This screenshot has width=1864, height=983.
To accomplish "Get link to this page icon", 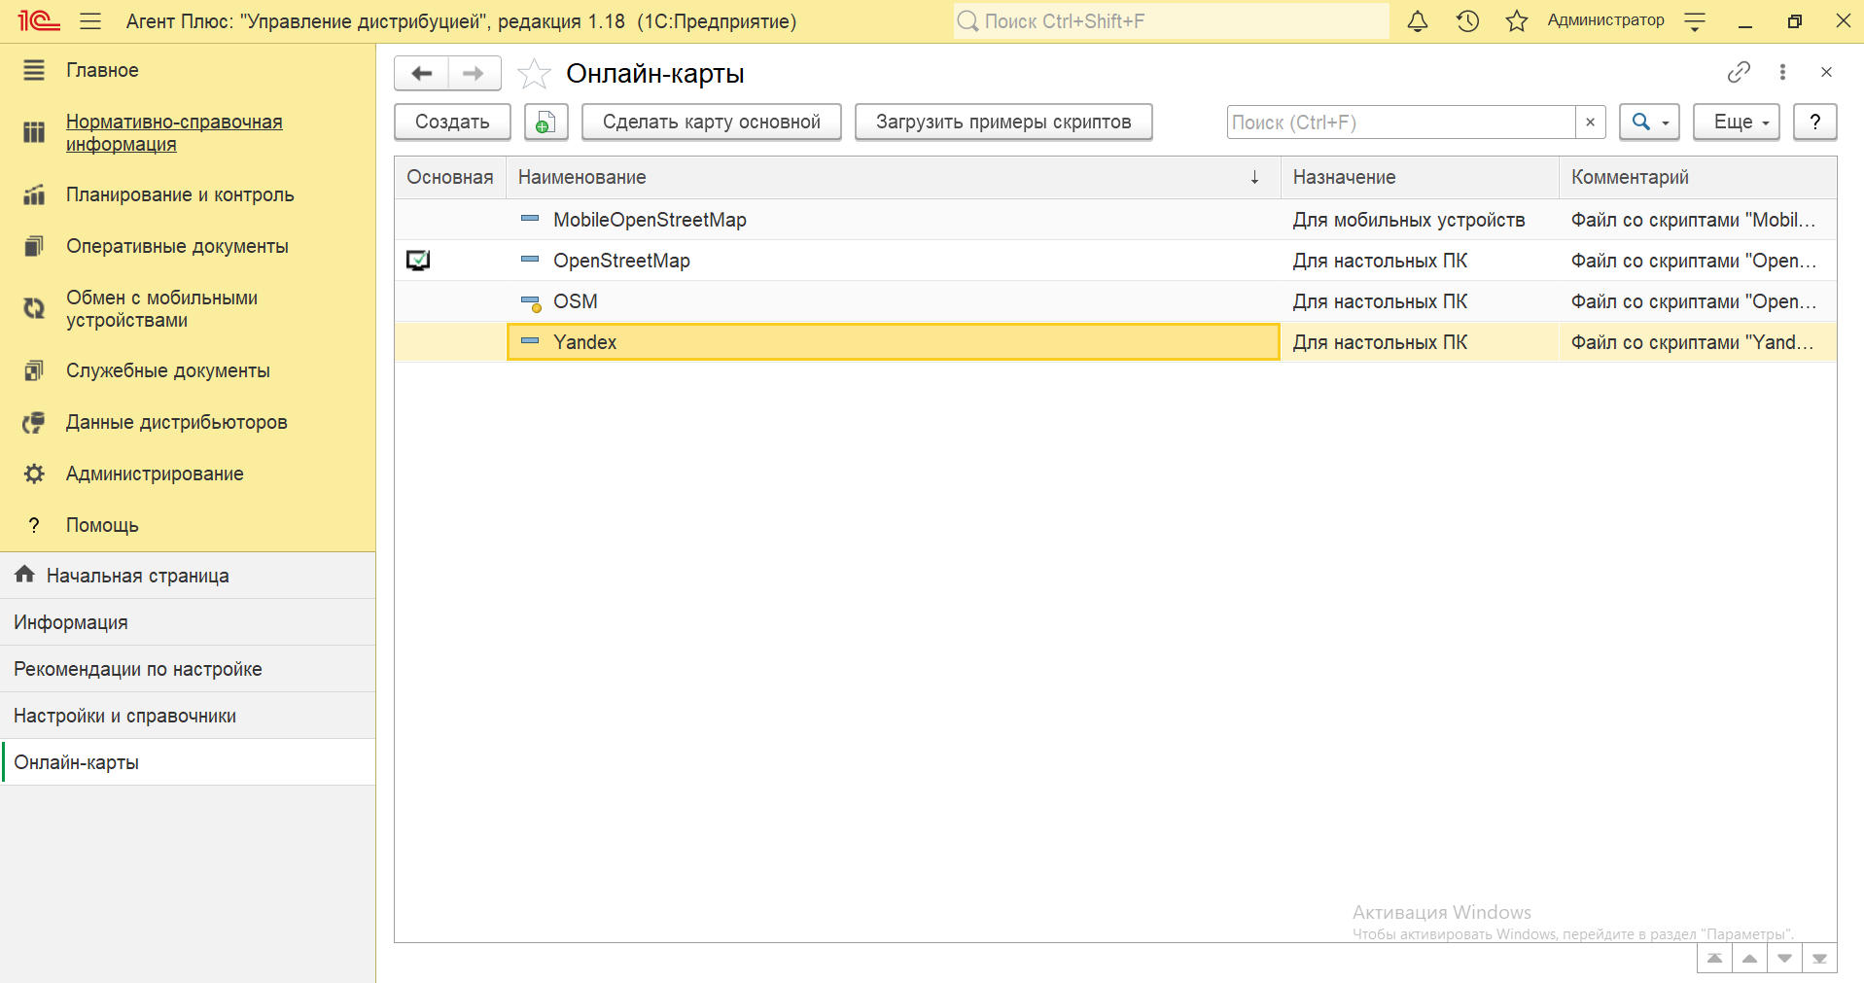I will click(x=1738, y=72).
